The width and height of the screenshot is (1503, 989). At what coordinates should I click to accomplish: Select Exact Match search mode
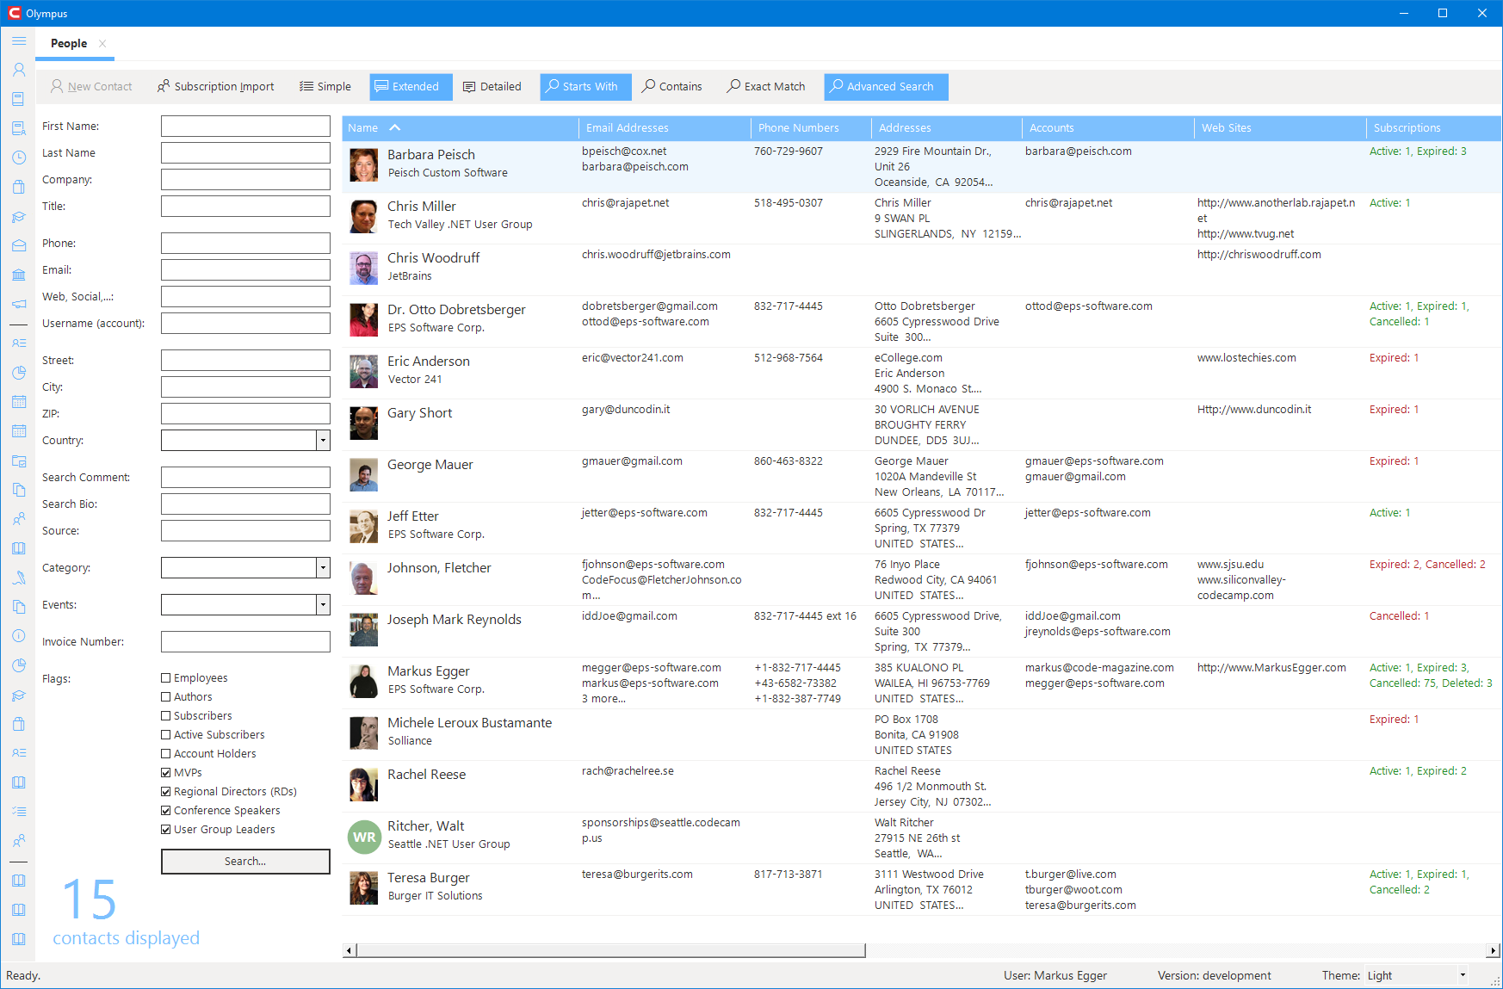pos(766,87)
